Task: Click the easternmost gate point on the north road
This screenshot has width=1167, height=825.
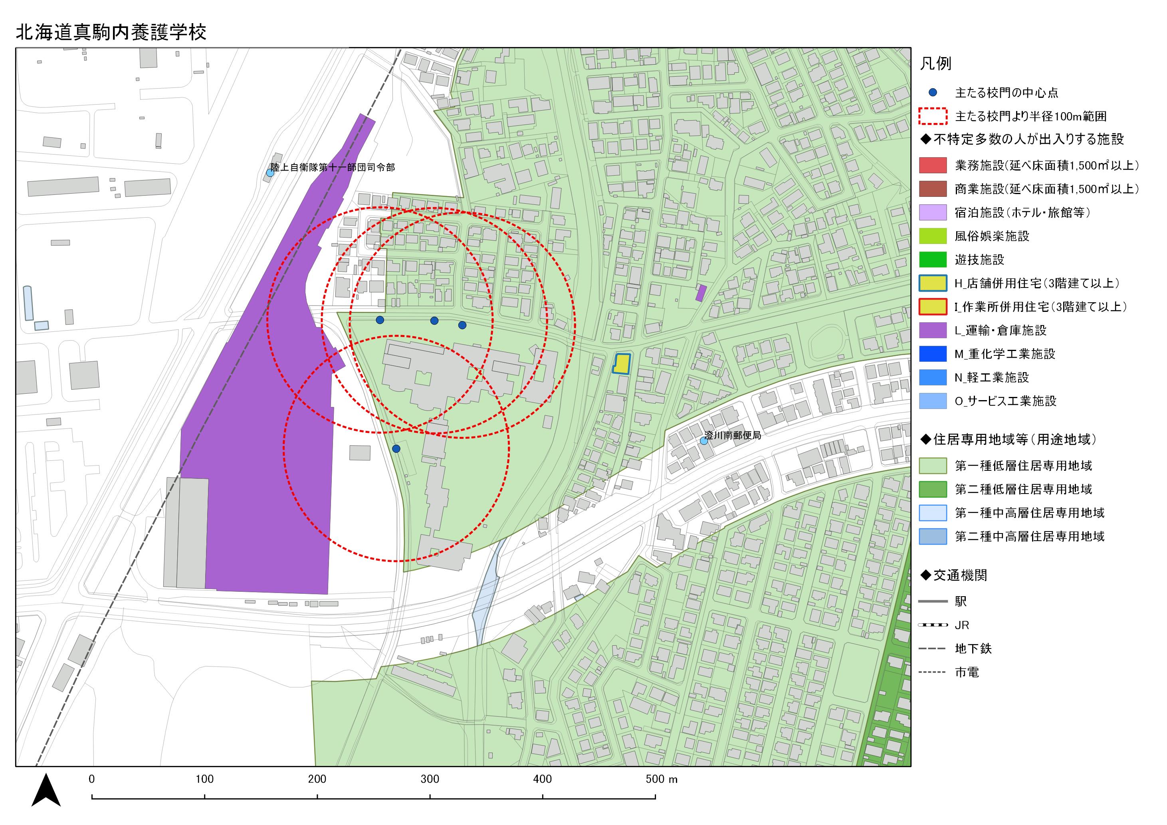Action: pyautogui.click(x=462, y=325)
